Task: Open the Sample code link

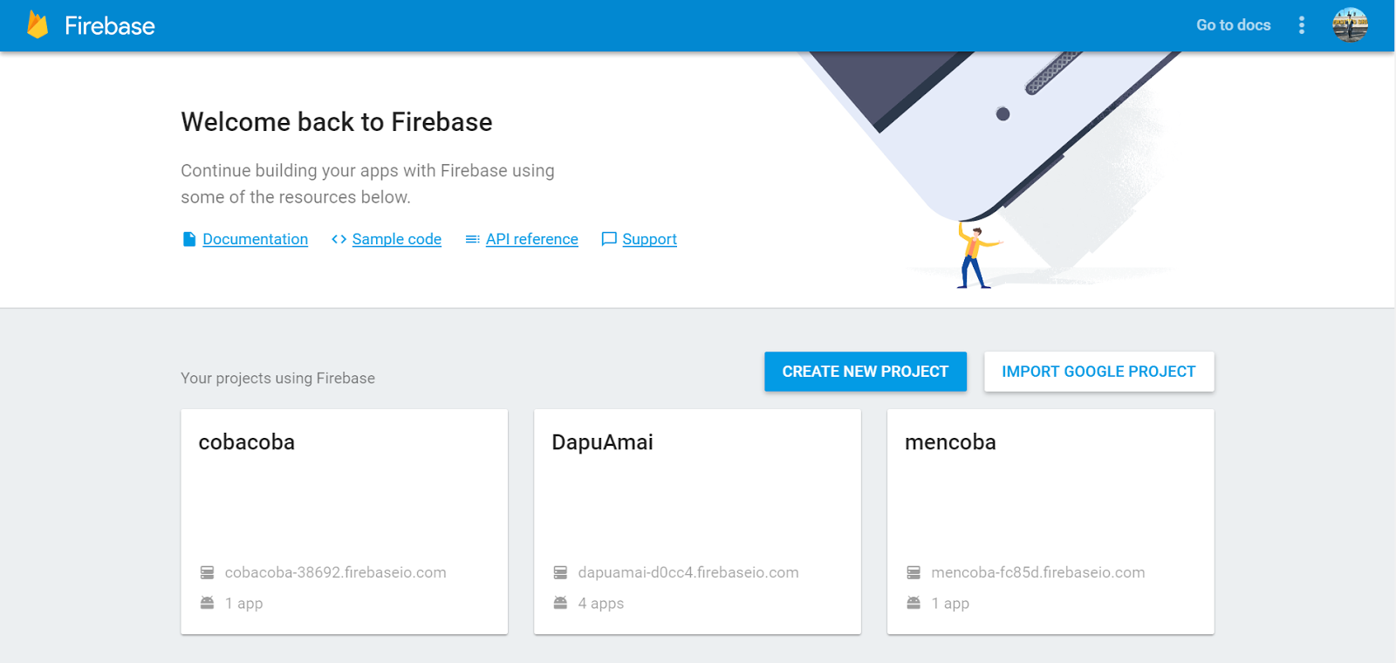Action: [x=396, y=238]
